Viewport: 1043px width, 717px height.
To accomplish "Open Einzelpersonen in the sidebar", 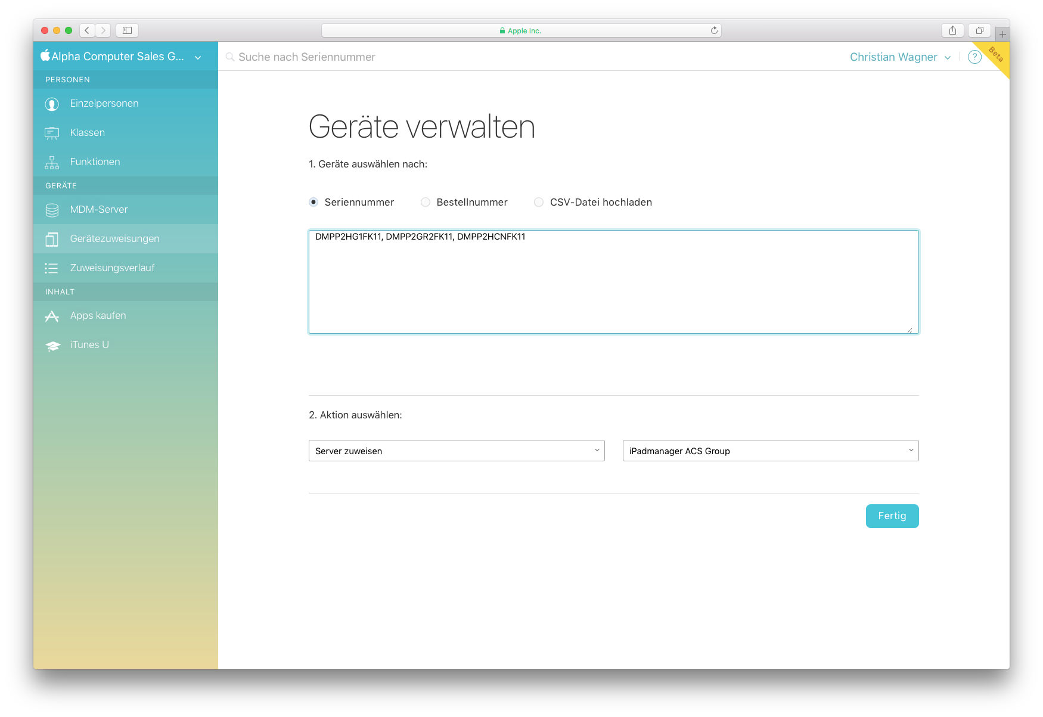I will click(126, 104).
